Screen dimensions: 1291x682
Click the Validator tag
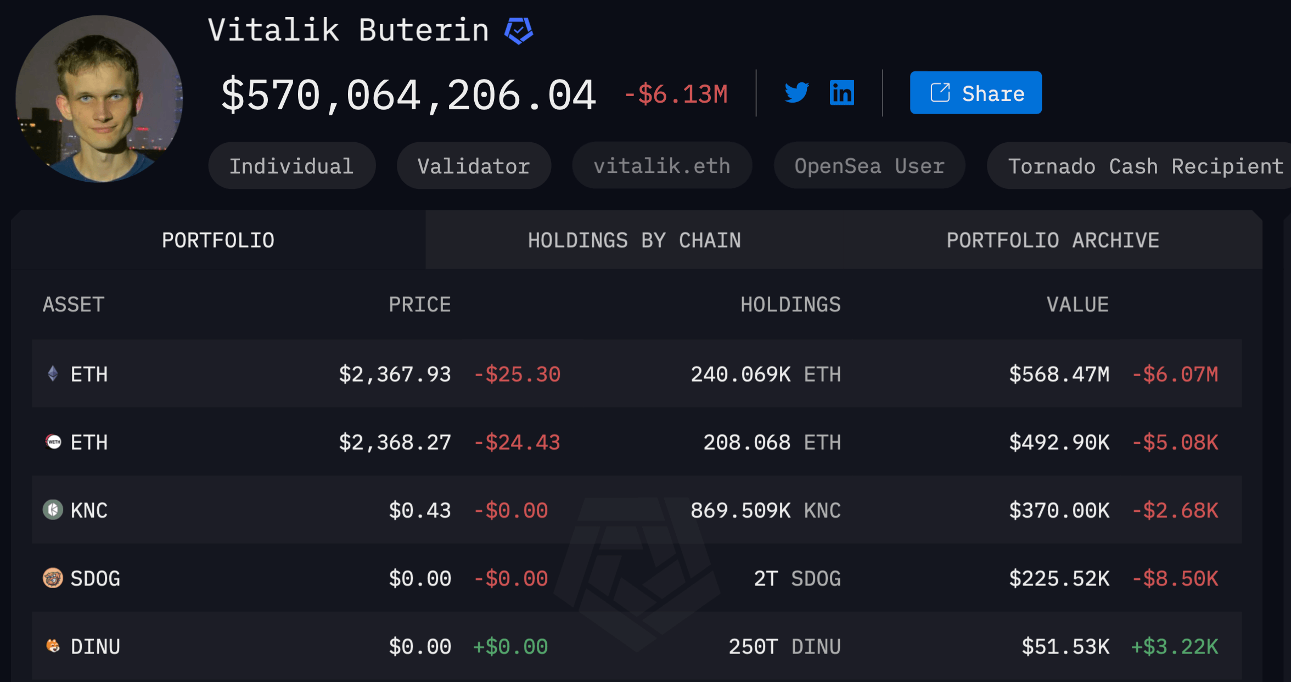point(474,166)
